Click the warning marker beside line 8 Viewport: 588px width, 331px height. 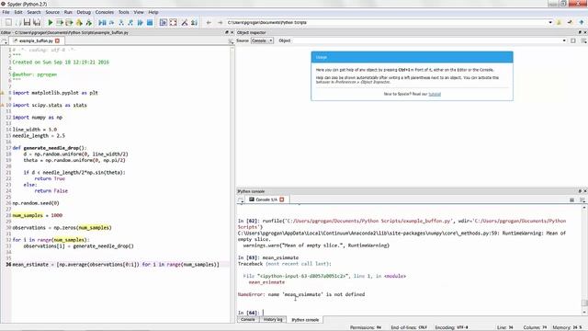(x=2, y=93)
